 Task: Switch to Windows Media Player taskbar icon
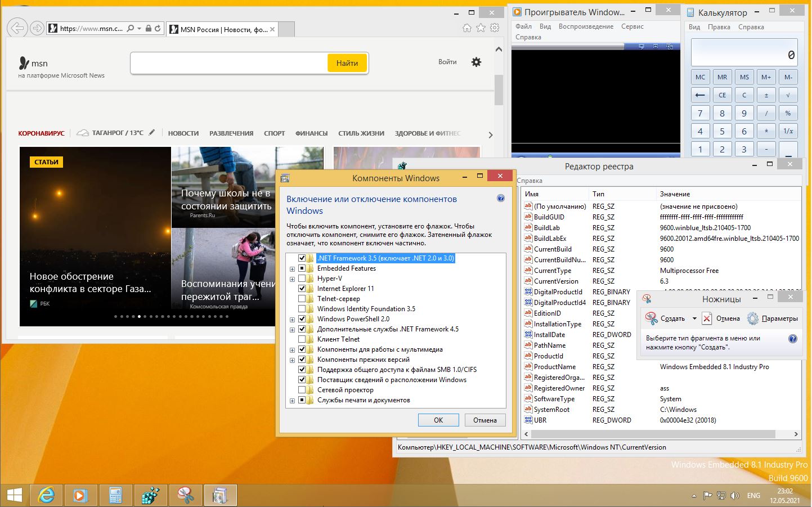coord(80,495)
